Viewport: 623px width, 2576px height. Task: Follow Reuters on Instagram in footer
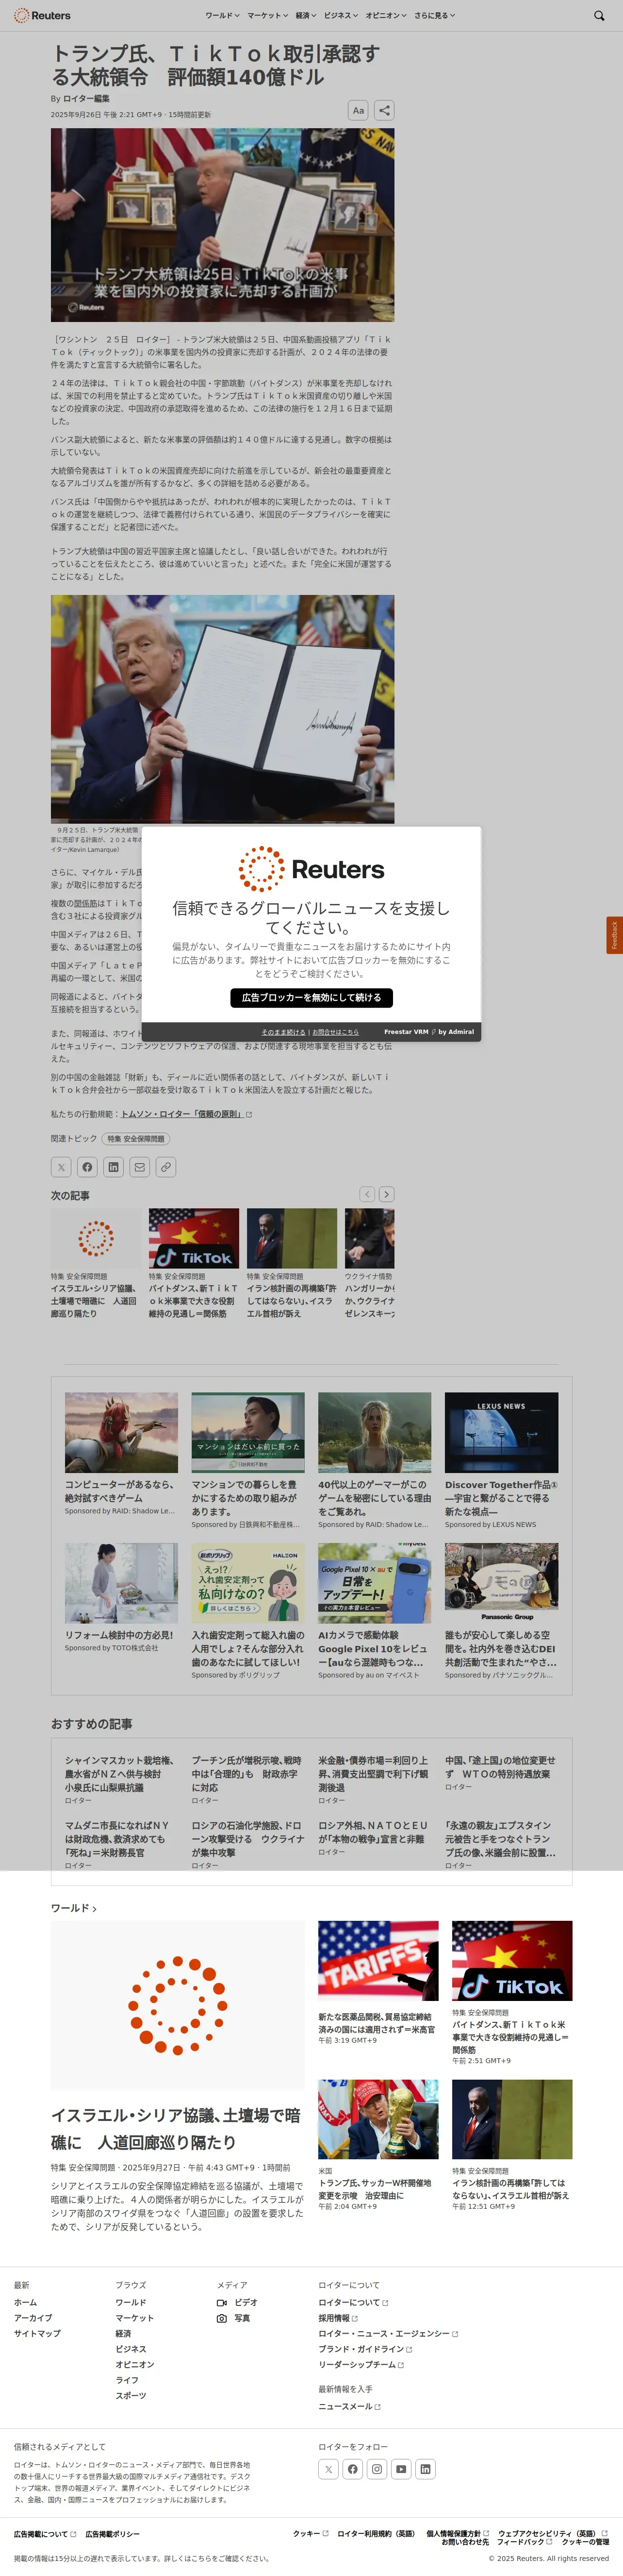click(377, 2469)
